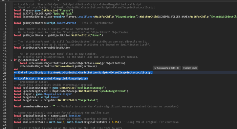
Task: Click line number 1 in the gutter
Action: pos(6,4)
